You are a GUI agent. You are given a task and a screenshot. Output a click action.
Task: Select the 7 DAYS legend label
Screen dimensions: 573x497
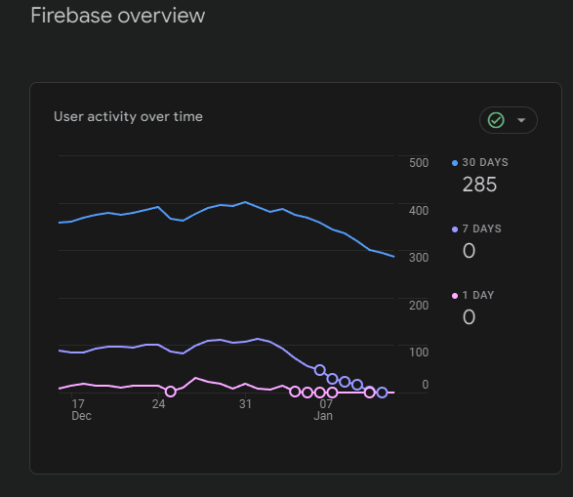[x=481, y=228]
